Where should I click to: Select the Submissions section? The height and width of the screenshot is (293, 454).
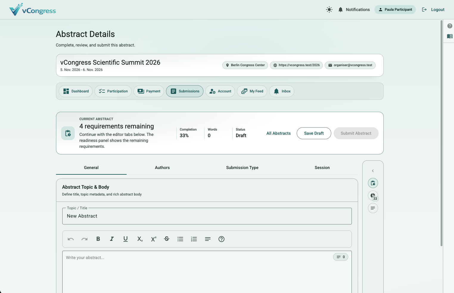(185, 91)
